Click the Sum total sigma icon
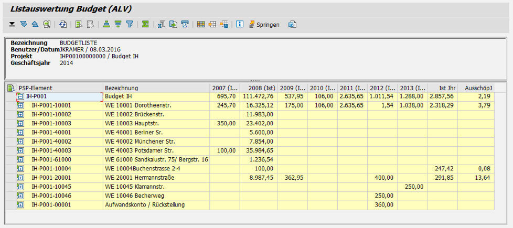This screenshot has height=228, width=513. 145,24
